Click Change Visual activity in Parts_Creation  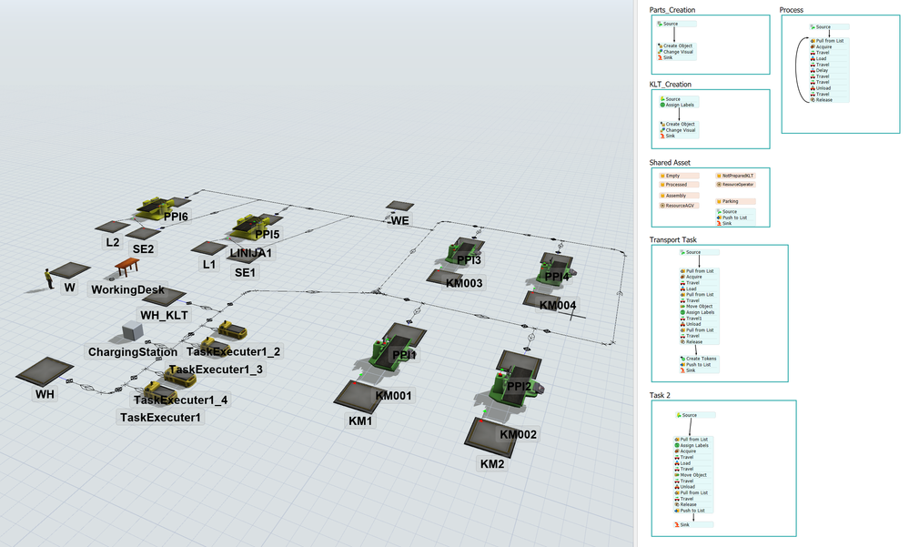pos(677,52)
